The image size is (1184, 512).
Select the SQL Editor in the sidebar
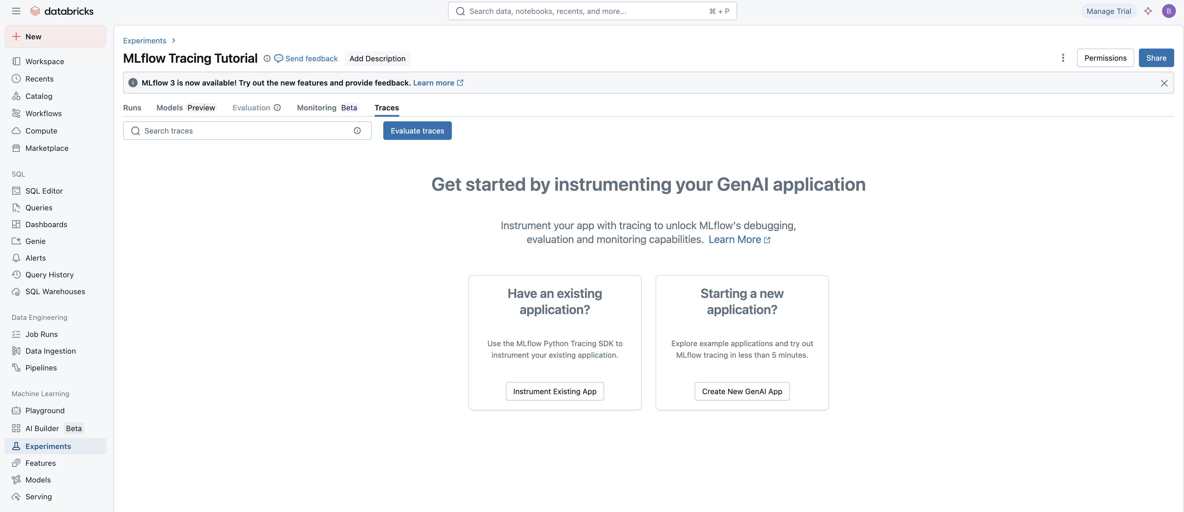pyautogui.click(x=43, y=191)
